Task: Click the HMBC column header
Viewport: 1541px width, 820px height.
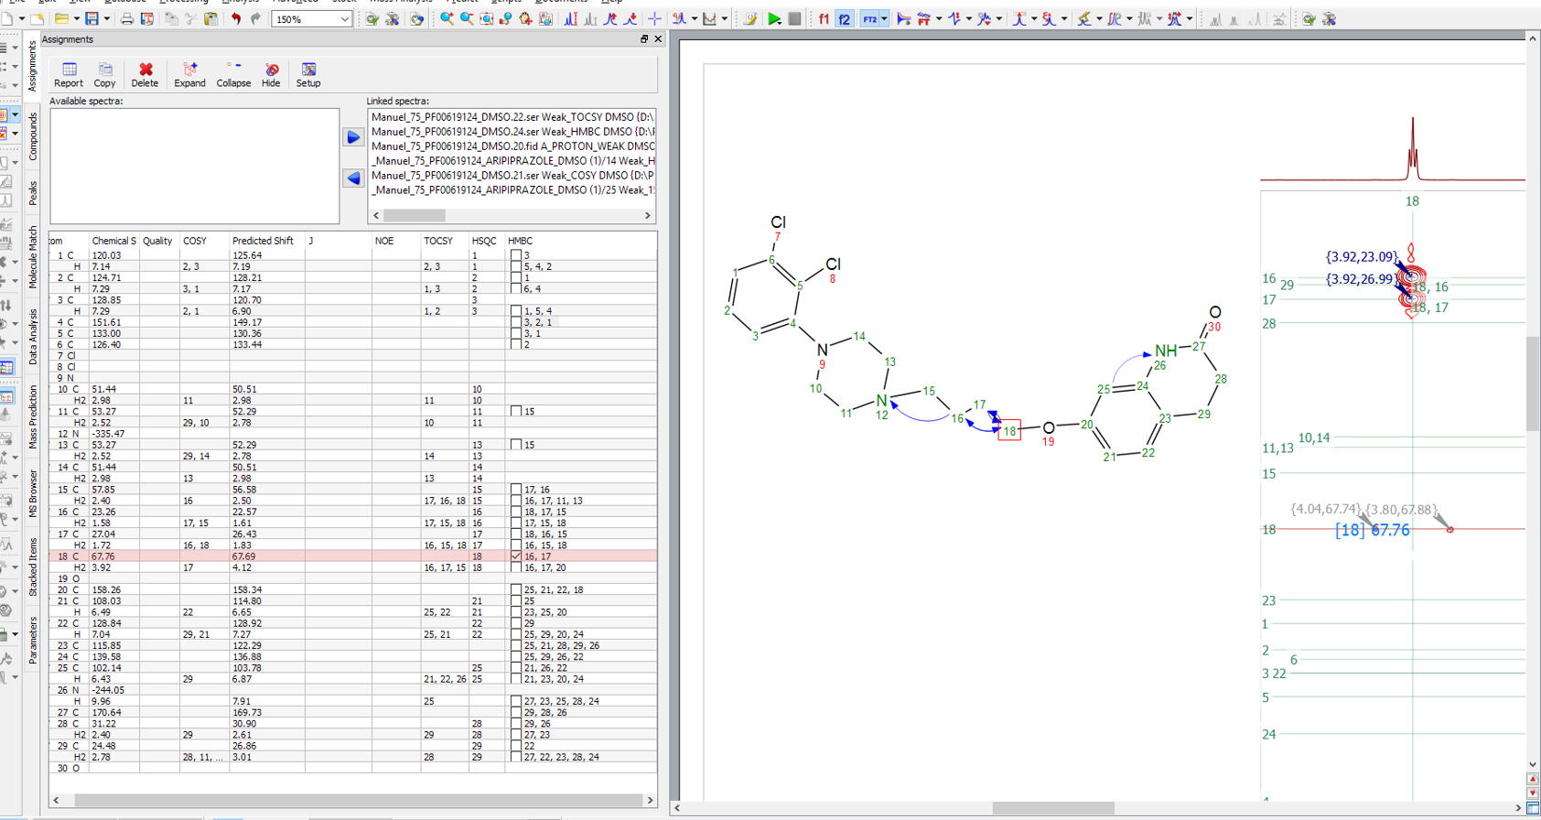Action: [x=580, y=241]
